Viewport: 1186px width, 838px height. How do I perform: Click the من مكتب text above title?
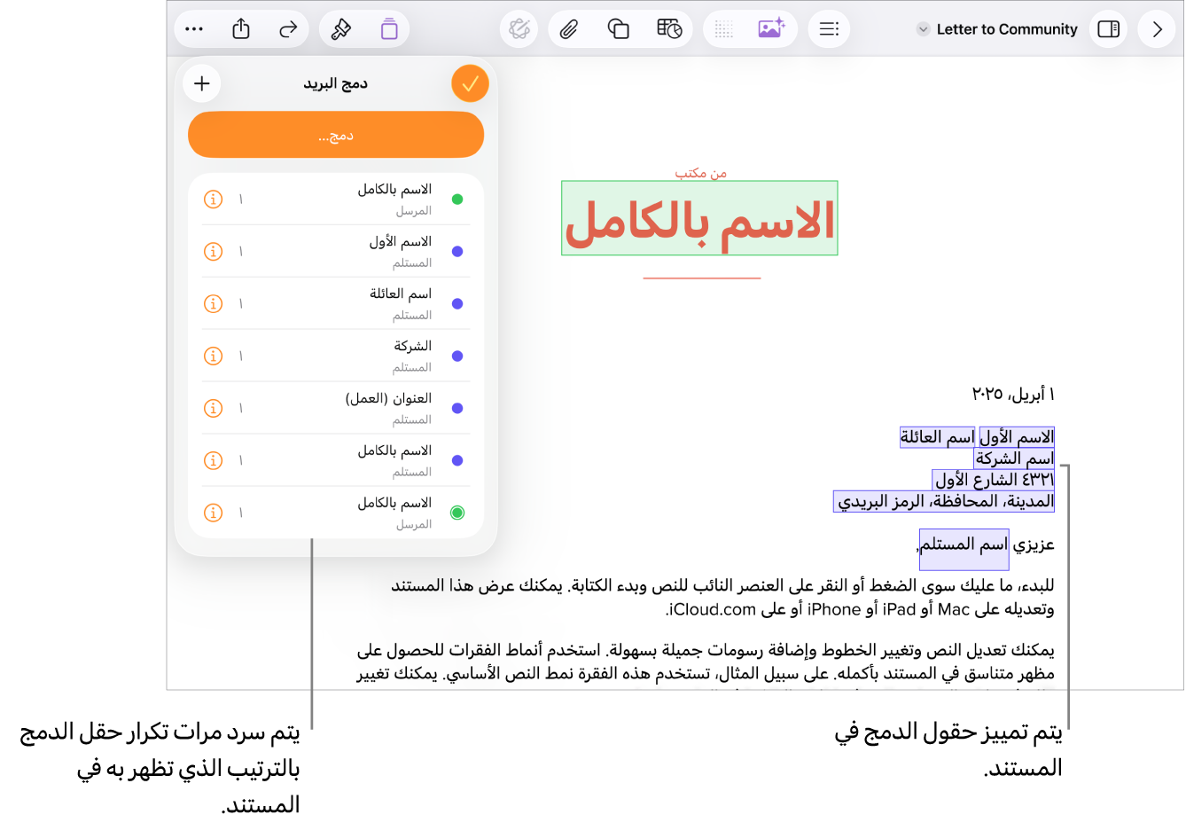[701, 173]
